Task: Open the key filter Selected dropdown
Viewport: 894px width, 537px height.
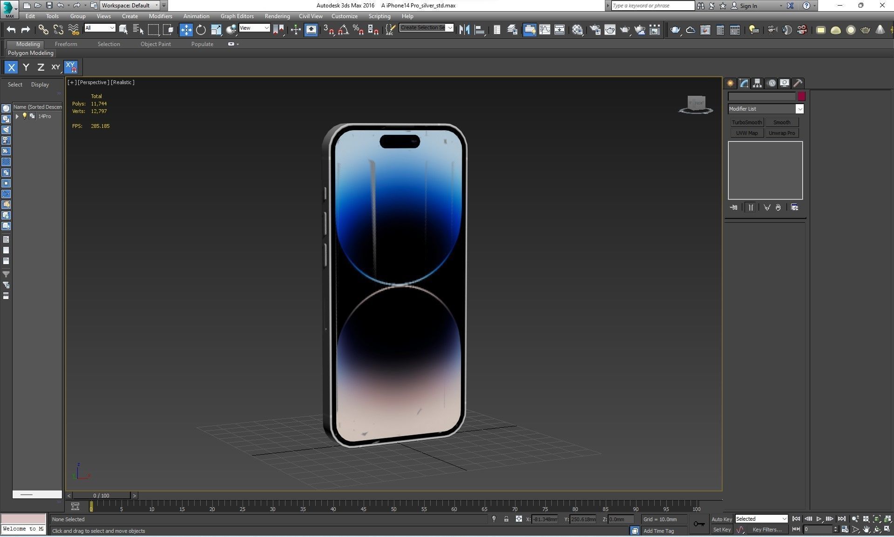Action: coord(761,519)
